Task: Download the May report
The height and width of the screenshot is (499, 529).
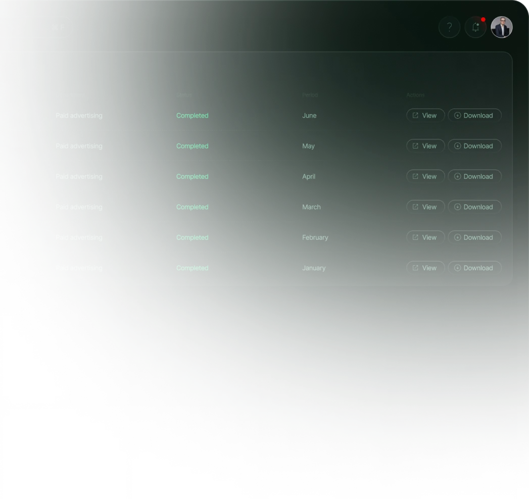Action: pyautogui.click(x=474, y=146)
